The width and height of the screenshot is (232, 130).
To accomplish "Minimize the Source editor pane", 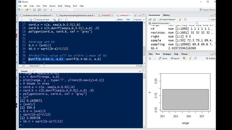I will click(x=140, y=16).
